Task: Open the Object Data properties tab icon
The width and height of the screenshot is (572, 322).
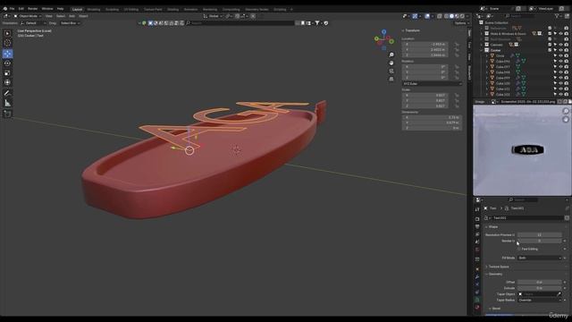Action: pos(477,300)
